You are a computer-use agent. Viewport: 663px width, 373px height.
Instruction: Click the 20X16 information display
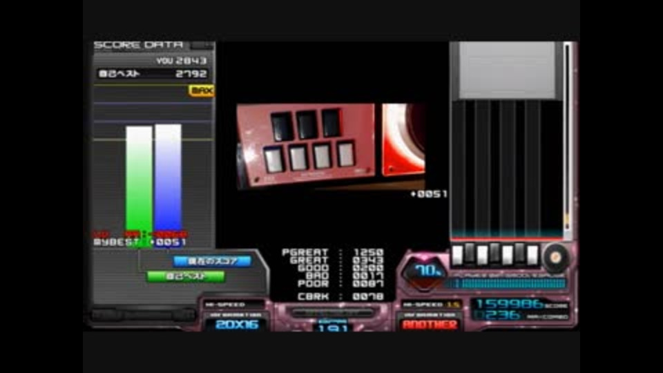click(237, 325)
